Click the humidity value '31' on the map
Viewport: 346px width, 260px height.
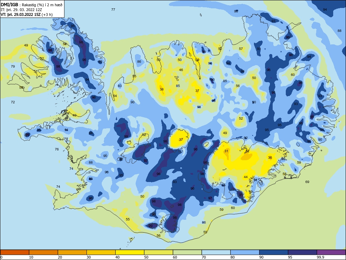[226, 151]
